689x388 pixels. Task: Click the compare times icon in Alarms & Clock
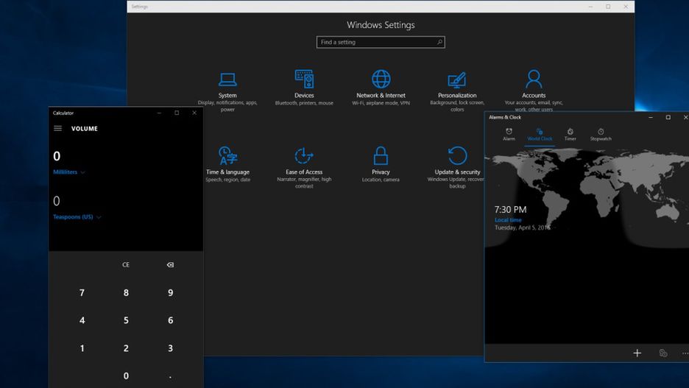pos(663,353)
